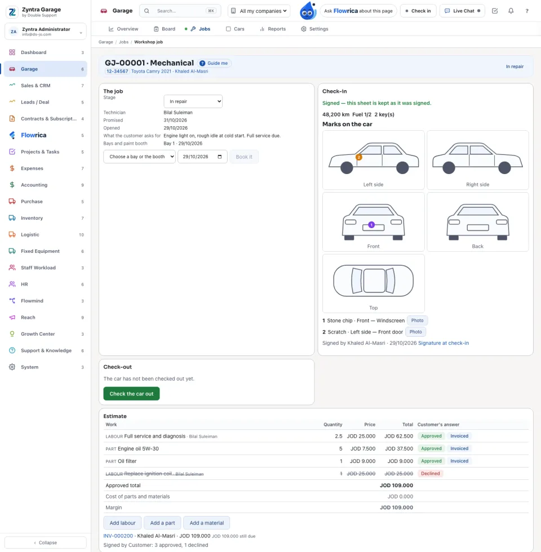Click the Accounting dollar icon

[x=12, y=185]
